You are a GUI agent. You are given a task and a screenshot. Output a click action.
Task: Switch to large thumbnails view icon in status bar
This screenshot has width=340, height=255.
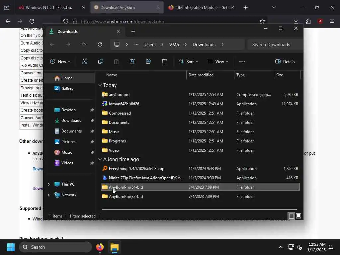[x=298, y=216]
